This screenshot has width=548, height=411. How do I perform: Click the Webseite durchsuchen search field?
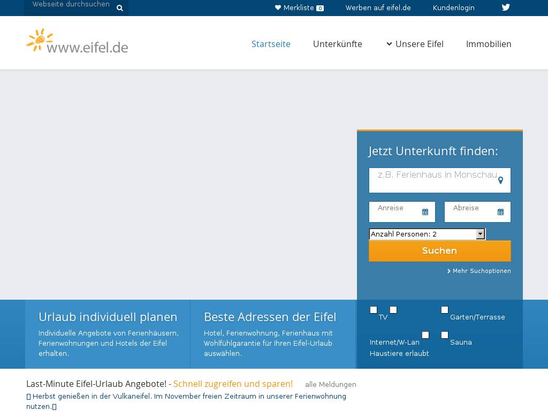point(71,5)
